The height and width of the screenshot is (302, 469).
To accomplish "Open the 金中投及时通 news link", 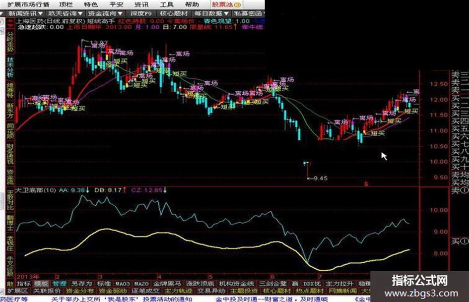I will click(x=271, y=299).
